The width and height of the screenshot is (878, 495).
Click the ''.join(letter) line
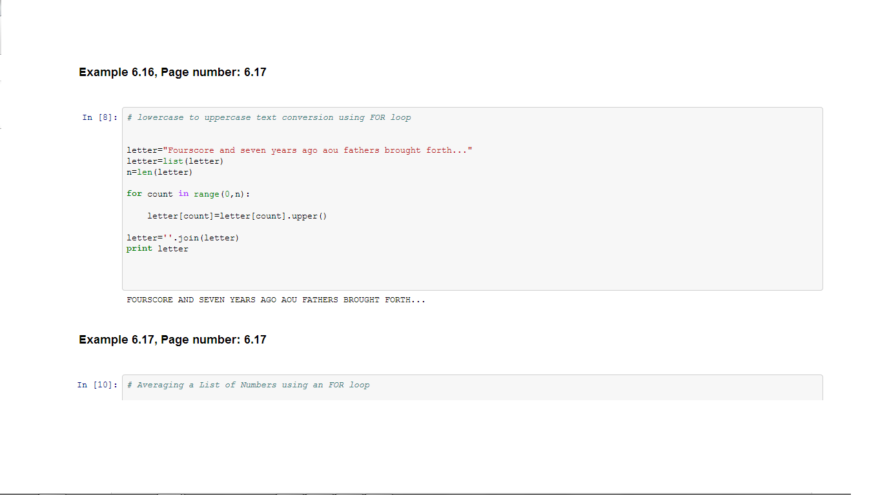(x=183, y=238)
